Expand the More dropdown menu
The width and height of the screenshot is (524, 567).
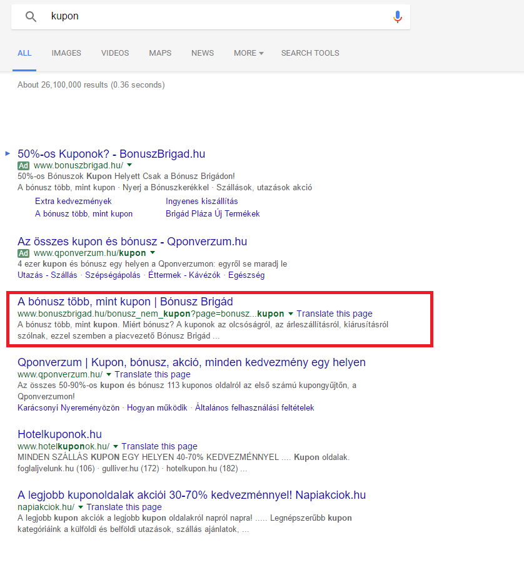(x=248, y=53)
